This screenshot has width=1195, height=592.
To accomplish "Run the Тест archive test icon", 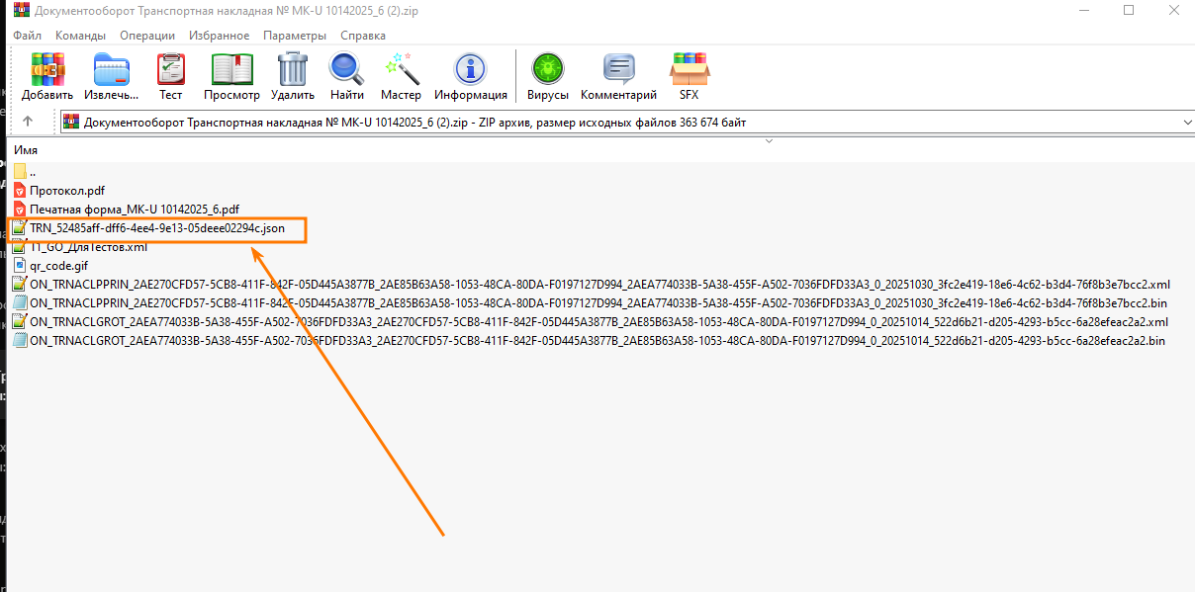I will pyautogui.click(x=171, y=69).
